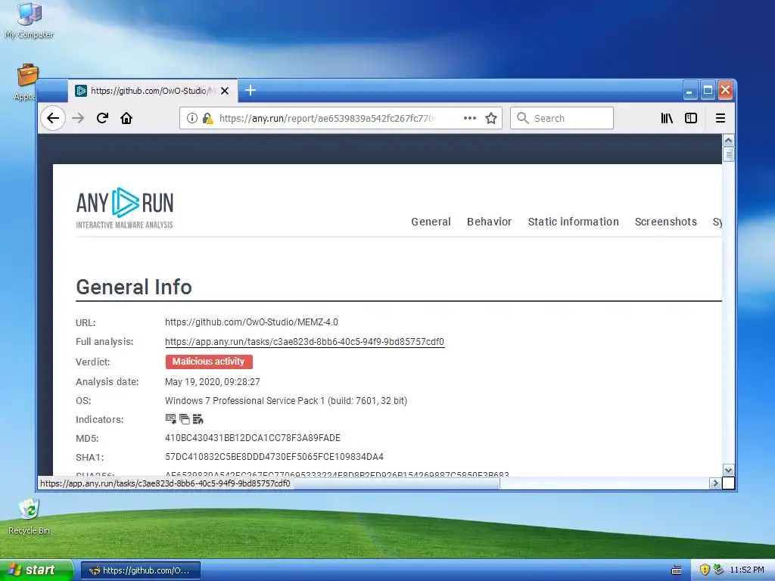Click the briefcase desktop icon
Viewport: 775px width, 581px height.
tap(28, 76)
